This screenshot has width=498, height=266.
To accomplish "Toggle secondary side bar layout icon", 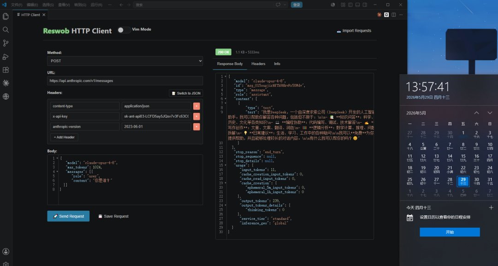I will pyautogui.click(x=365, y=5).
